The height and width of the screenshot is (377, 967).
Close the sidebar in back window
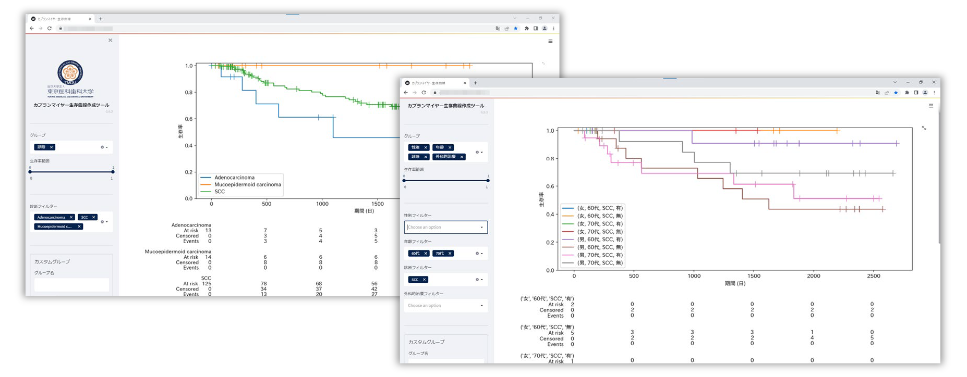point(110,40)
